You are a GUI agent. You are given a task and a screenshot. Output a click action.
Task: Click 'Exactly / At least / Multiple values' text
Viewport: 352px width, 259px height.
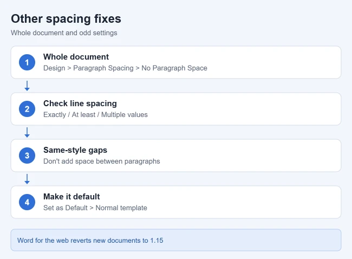coord(95,114)
